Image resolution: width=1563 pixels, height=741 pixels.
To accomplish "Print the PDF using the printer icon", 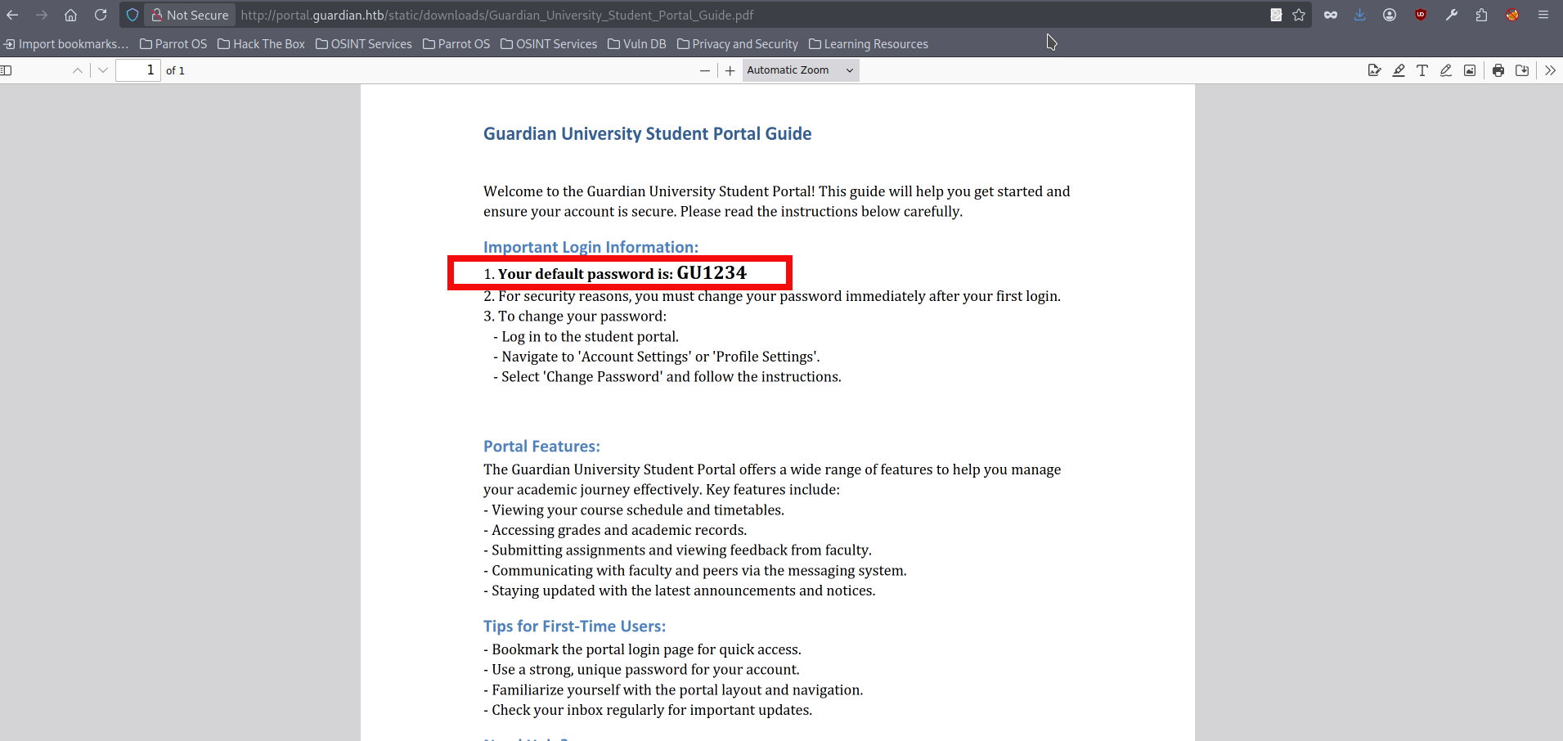I will tap(1498, 70).
